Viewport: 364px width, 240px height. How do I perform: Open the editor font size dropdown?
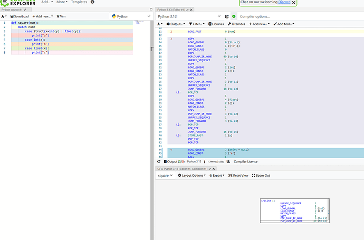tap(4, 16)
